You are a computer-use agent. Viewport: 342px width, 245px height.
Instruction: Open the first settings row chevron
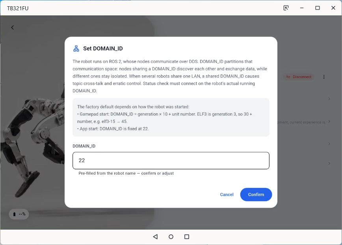[329, 99]
